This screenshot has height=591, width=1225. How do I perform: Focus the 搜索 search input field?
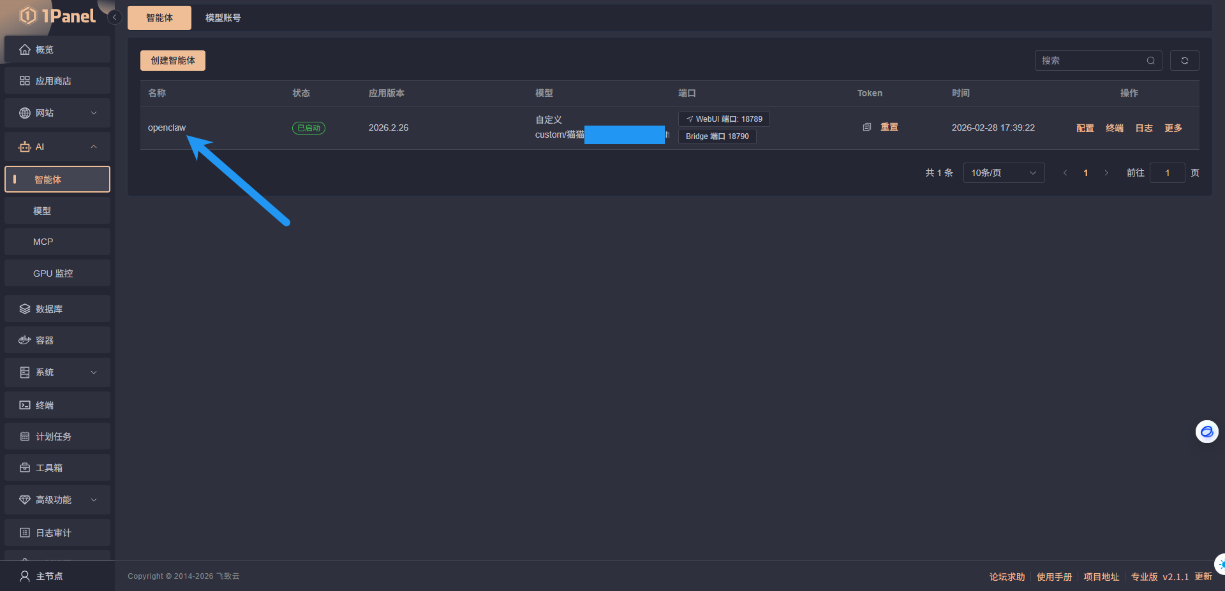(x=1090, y=61)
